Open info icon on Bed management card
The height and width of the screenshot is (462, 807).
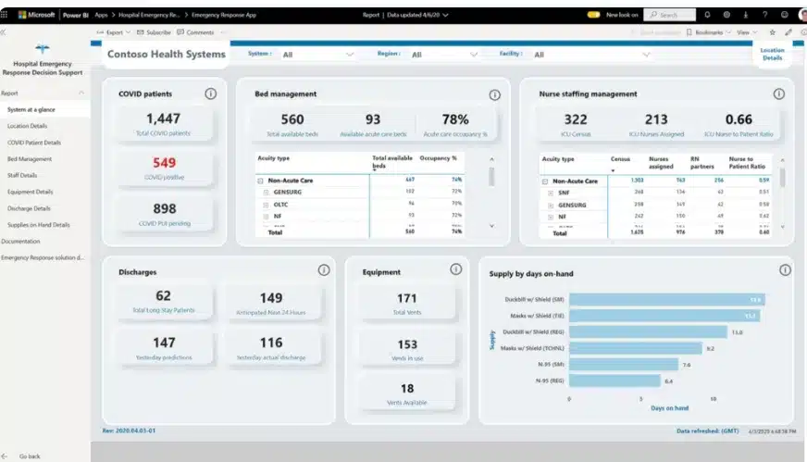pyautogui.click(x=494, y=94)
